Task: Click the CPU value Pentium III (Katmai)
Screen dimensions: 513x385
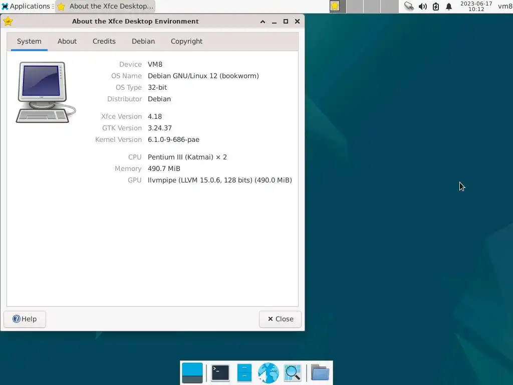Action: click(x=187, y=157)
